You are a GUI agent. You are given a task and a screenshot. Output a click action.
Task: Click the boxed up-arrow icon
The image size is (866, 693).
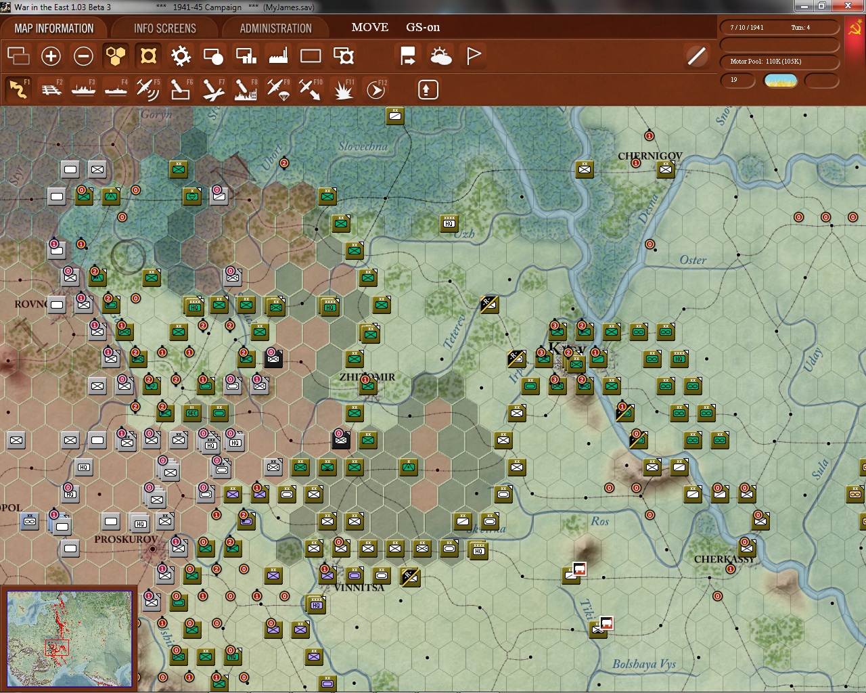tap(428, 89)
